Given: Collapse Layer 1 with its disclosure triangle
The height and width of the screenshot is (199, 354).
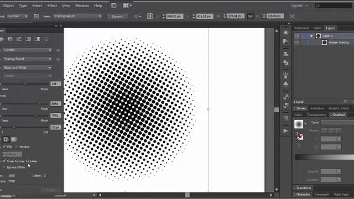Looking at the screenshot, I should pos(311,36).
